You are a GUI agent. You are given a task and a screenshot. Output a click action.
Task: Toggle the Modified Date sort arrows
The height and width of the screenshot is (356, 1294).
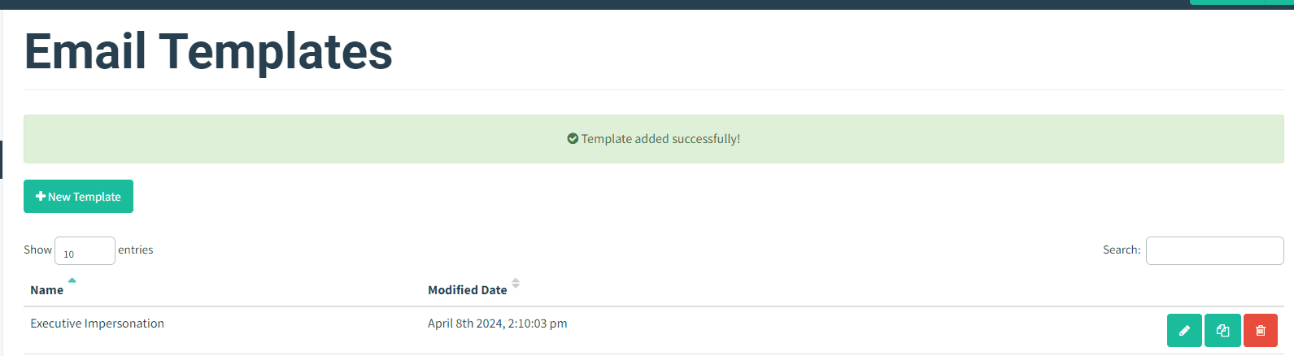516,284
